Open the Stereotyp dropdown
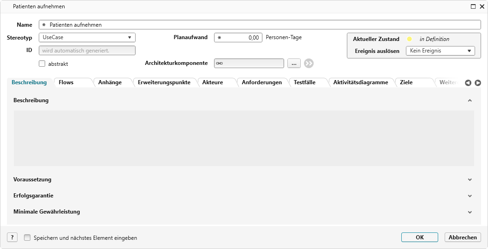Screen dimensions: 488x249 click(87, 38)
